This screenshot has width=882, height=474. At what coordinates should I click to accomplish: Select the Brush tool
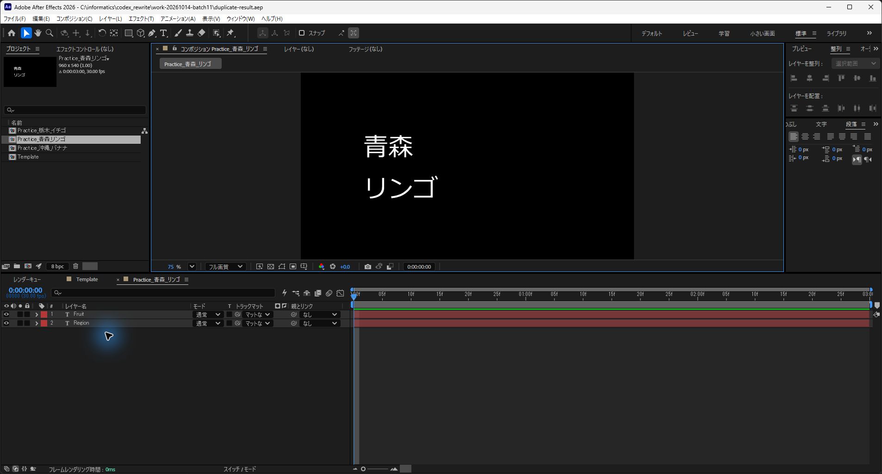click(178, 33)
